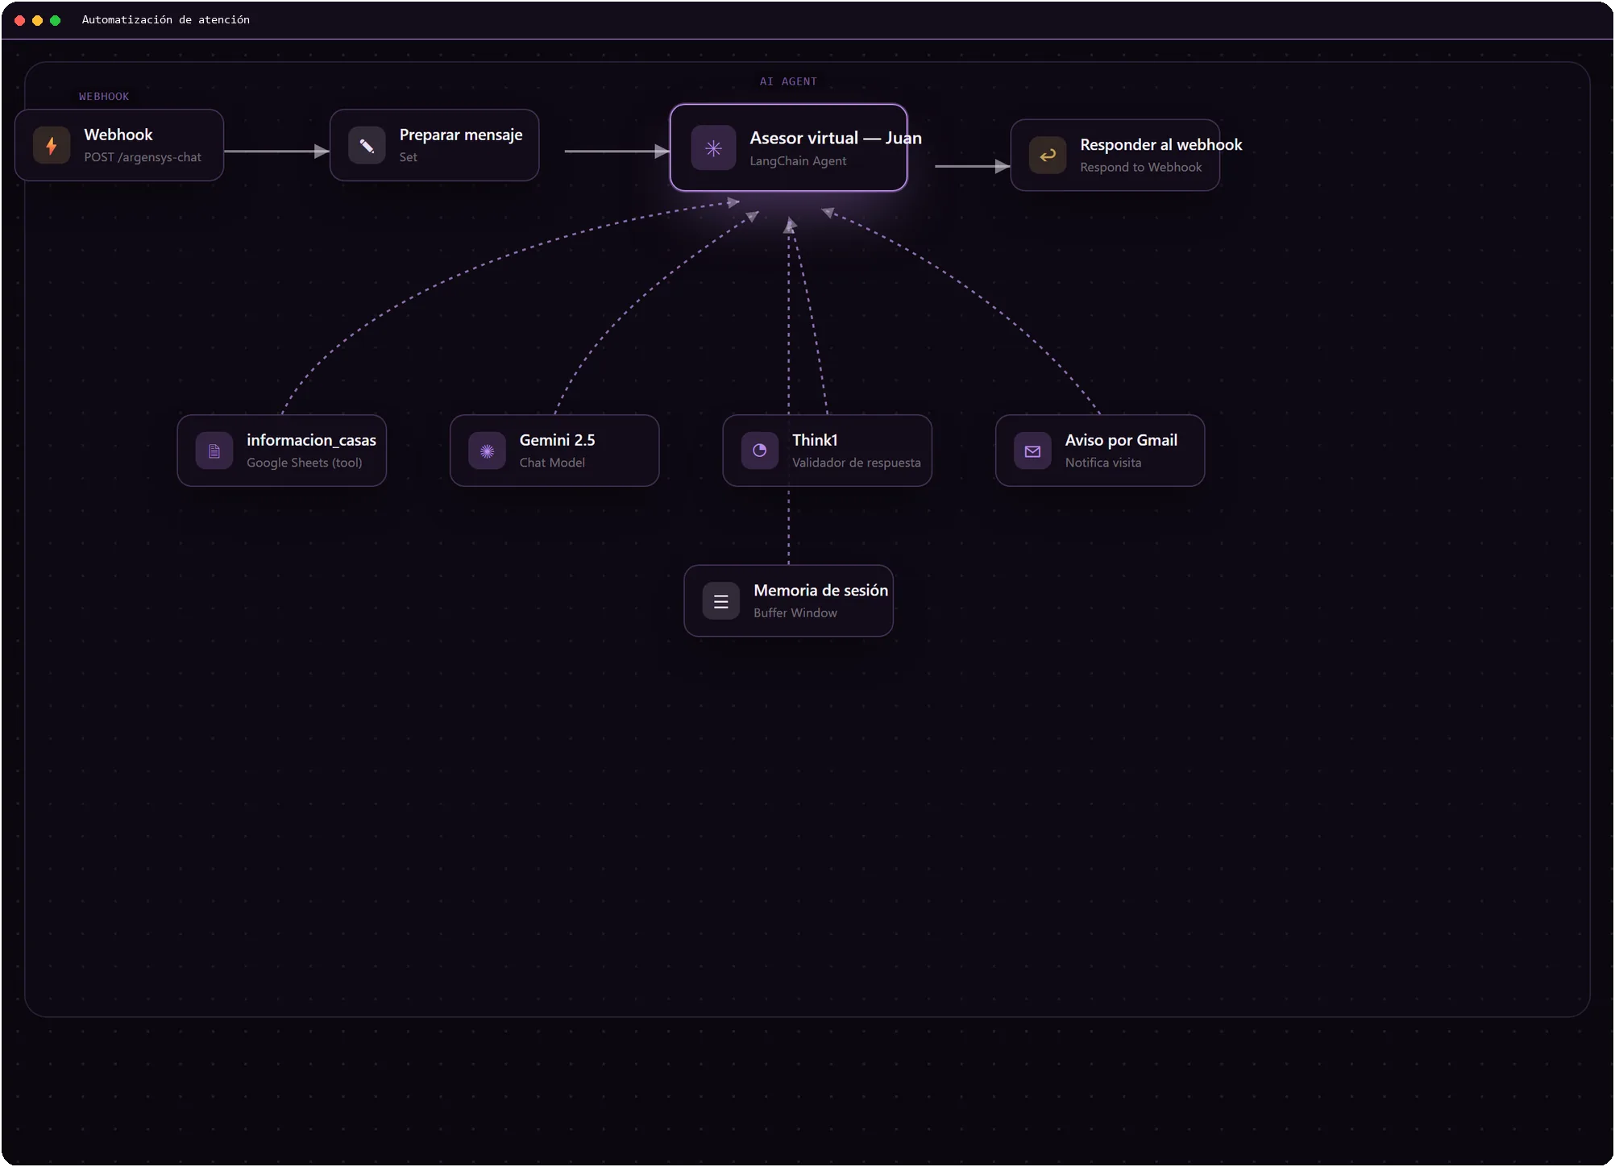Click the pencil icon on Preparar mensaje

tap(367, 146)
